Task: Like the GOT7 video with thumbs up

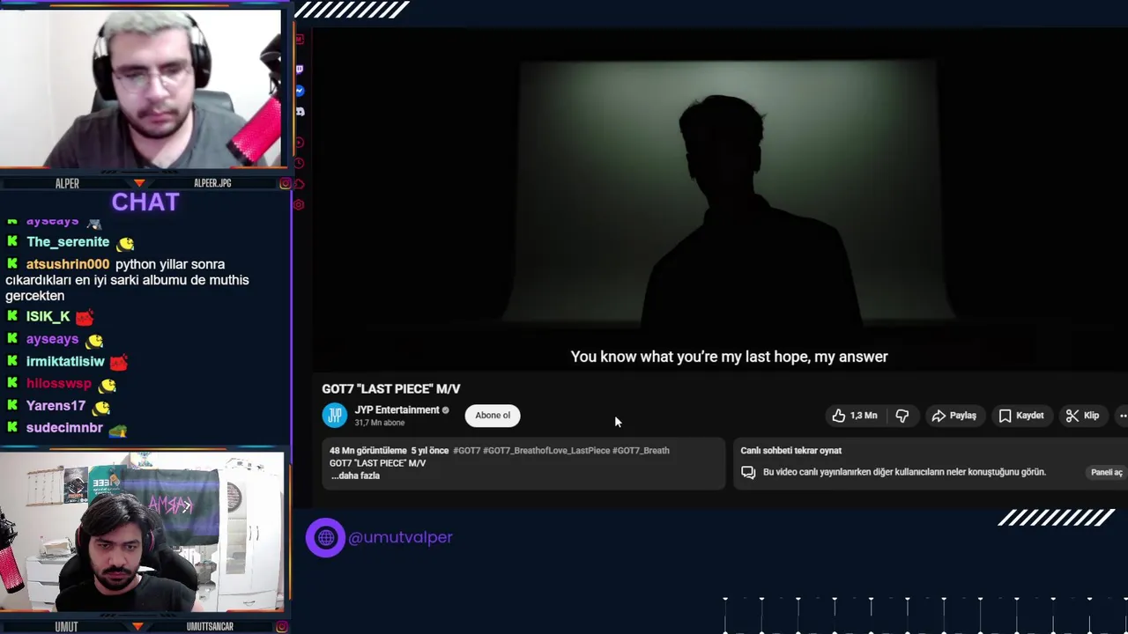Action: (854, 416)
